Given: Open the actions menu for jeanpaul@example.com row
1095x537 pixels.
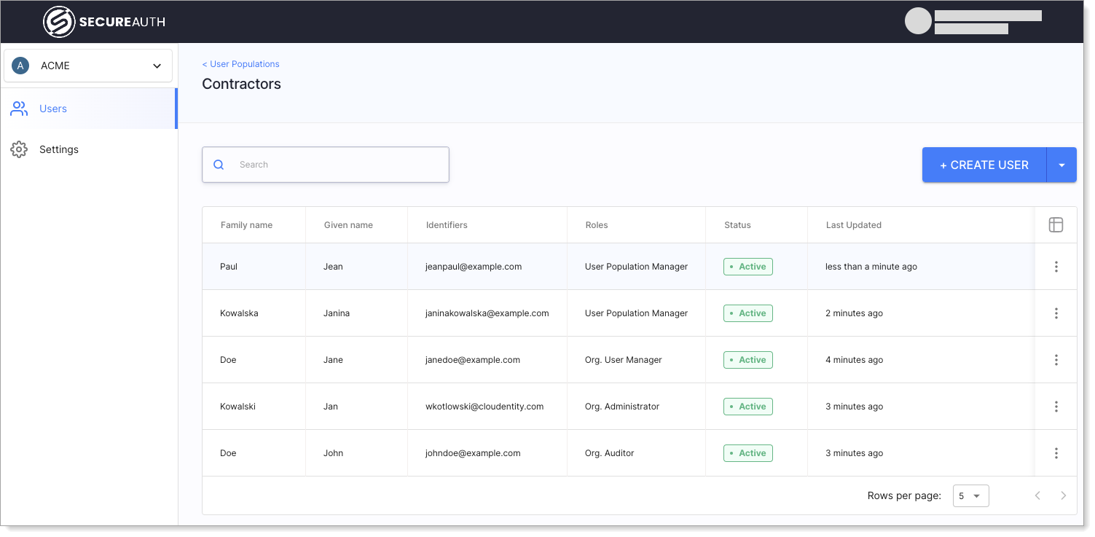Looking at the screenshot, I should [1056, 267].
